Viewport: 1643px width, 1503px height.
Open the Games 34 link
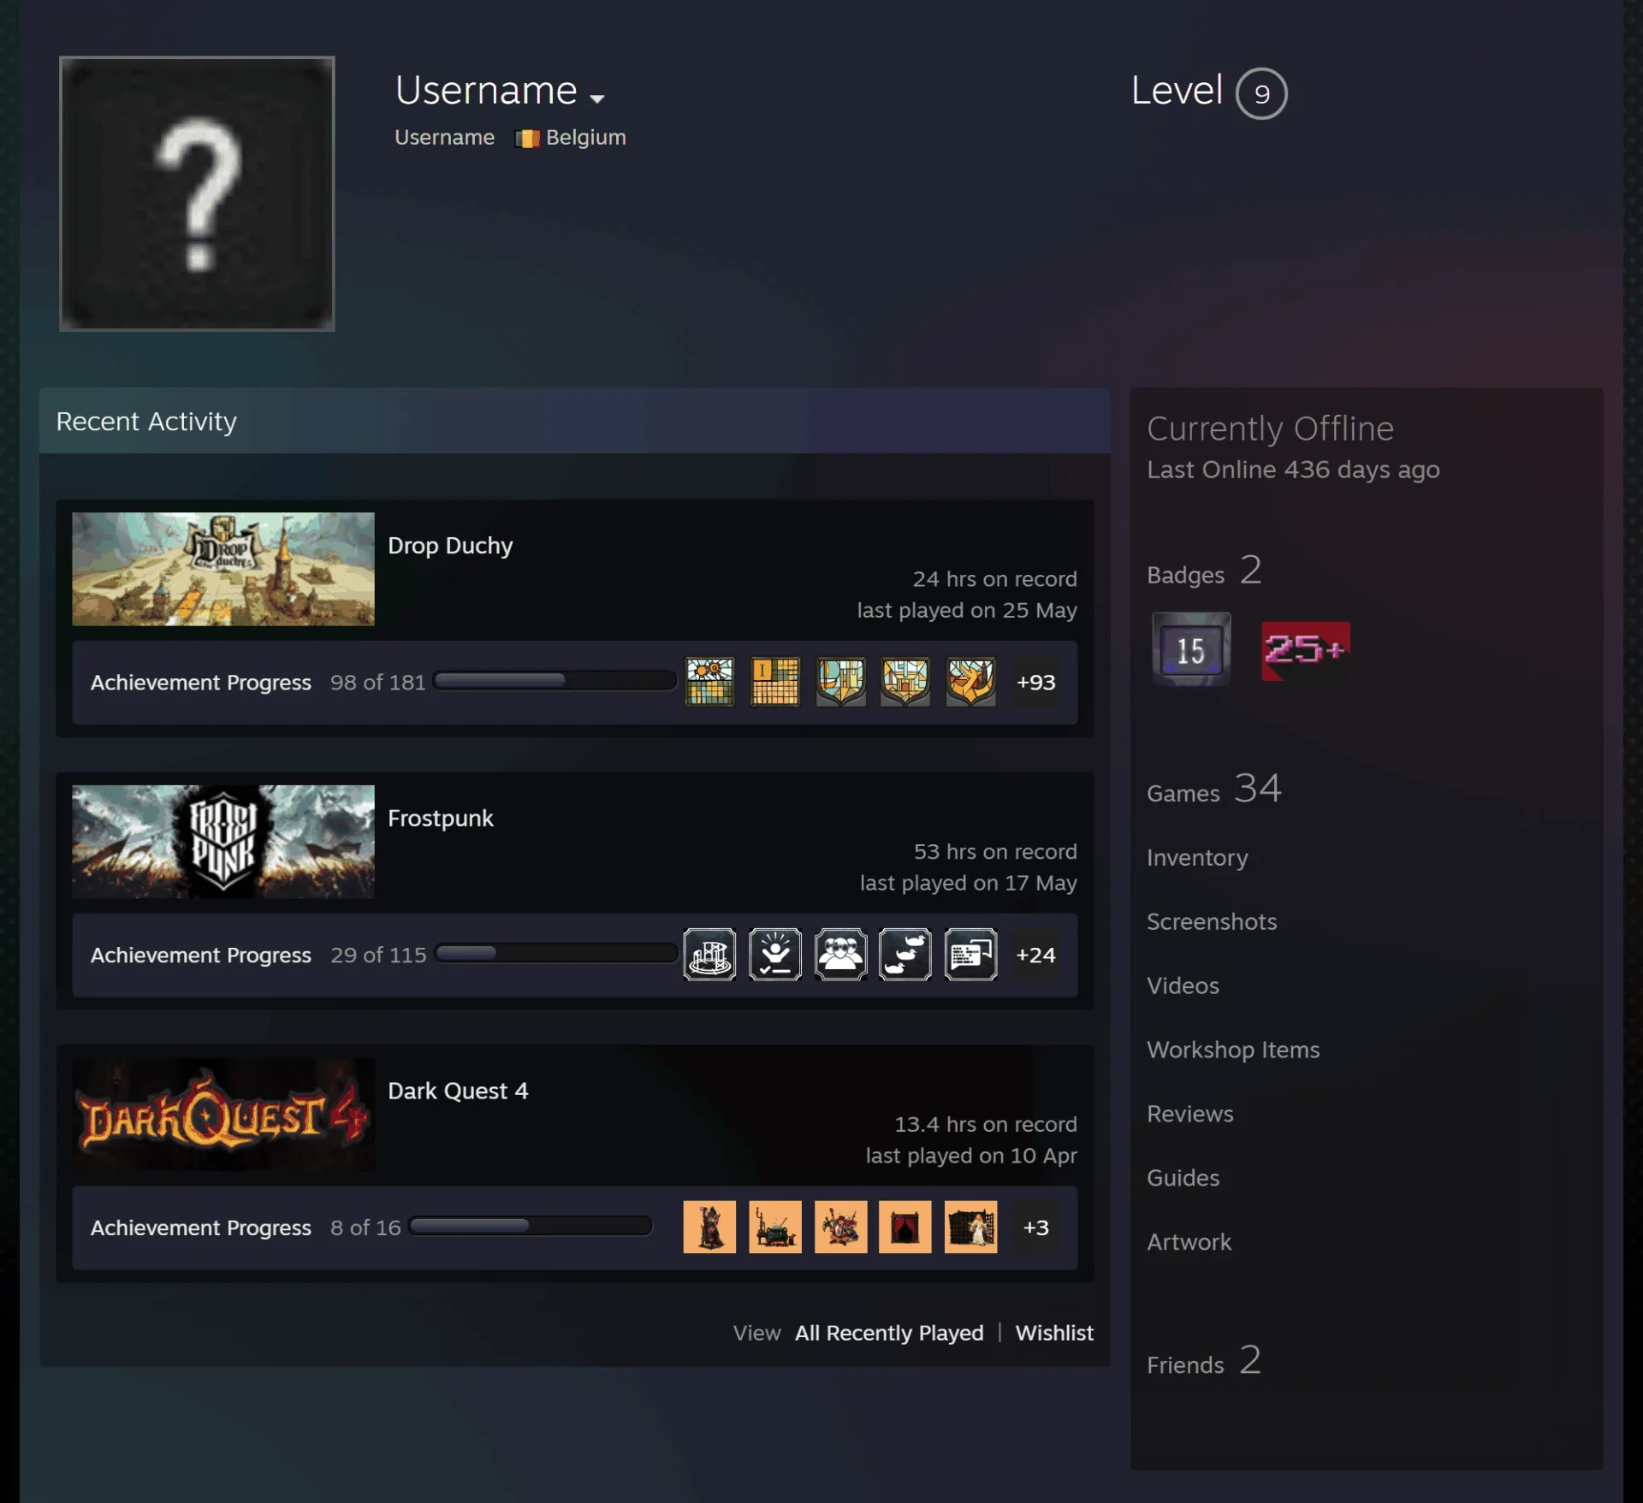coord(1214,790)
